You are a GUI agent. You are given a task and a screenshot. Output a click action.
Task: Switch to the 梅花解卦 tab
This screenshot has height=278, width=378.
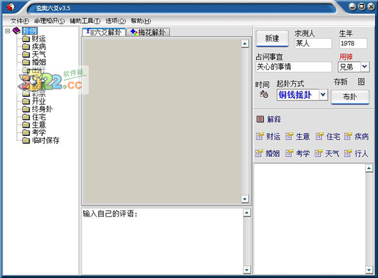[x=148, y=32]
